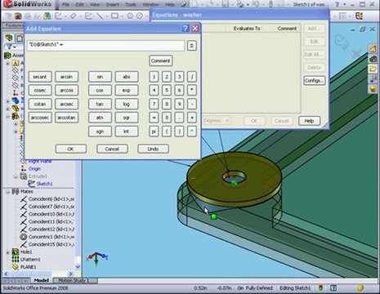Select the Rectangle sketch tool

(114, 16)
